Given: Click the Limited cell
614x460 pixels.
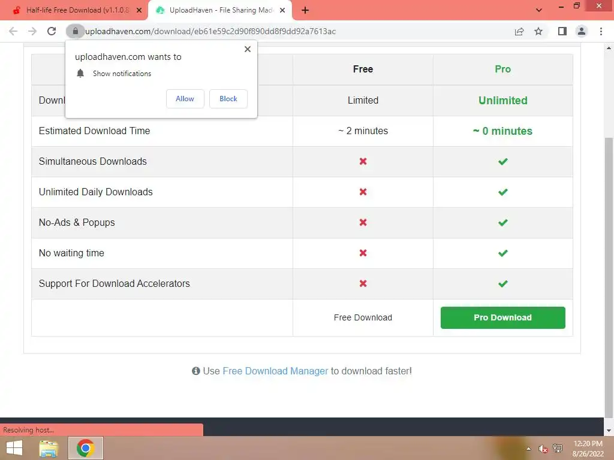Looking at the screenshot, I should click(x=363, y=100).
